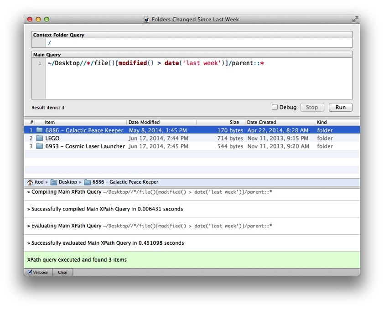Click line number 1 in Main Query gutter
Image resolution: width=384 pixels, height=309 pixels.
click(x=40, y=63)
